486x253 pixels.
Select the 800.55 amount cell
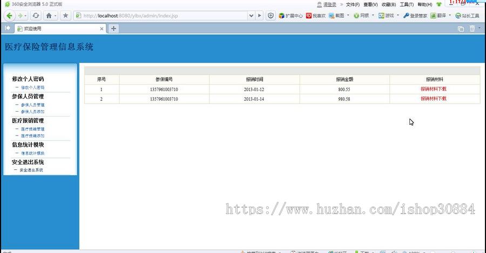coord(344,89)
